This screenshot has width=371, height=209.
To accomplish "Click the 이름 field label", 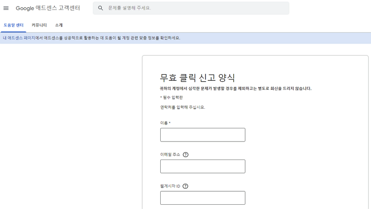I will click(165, 123).
